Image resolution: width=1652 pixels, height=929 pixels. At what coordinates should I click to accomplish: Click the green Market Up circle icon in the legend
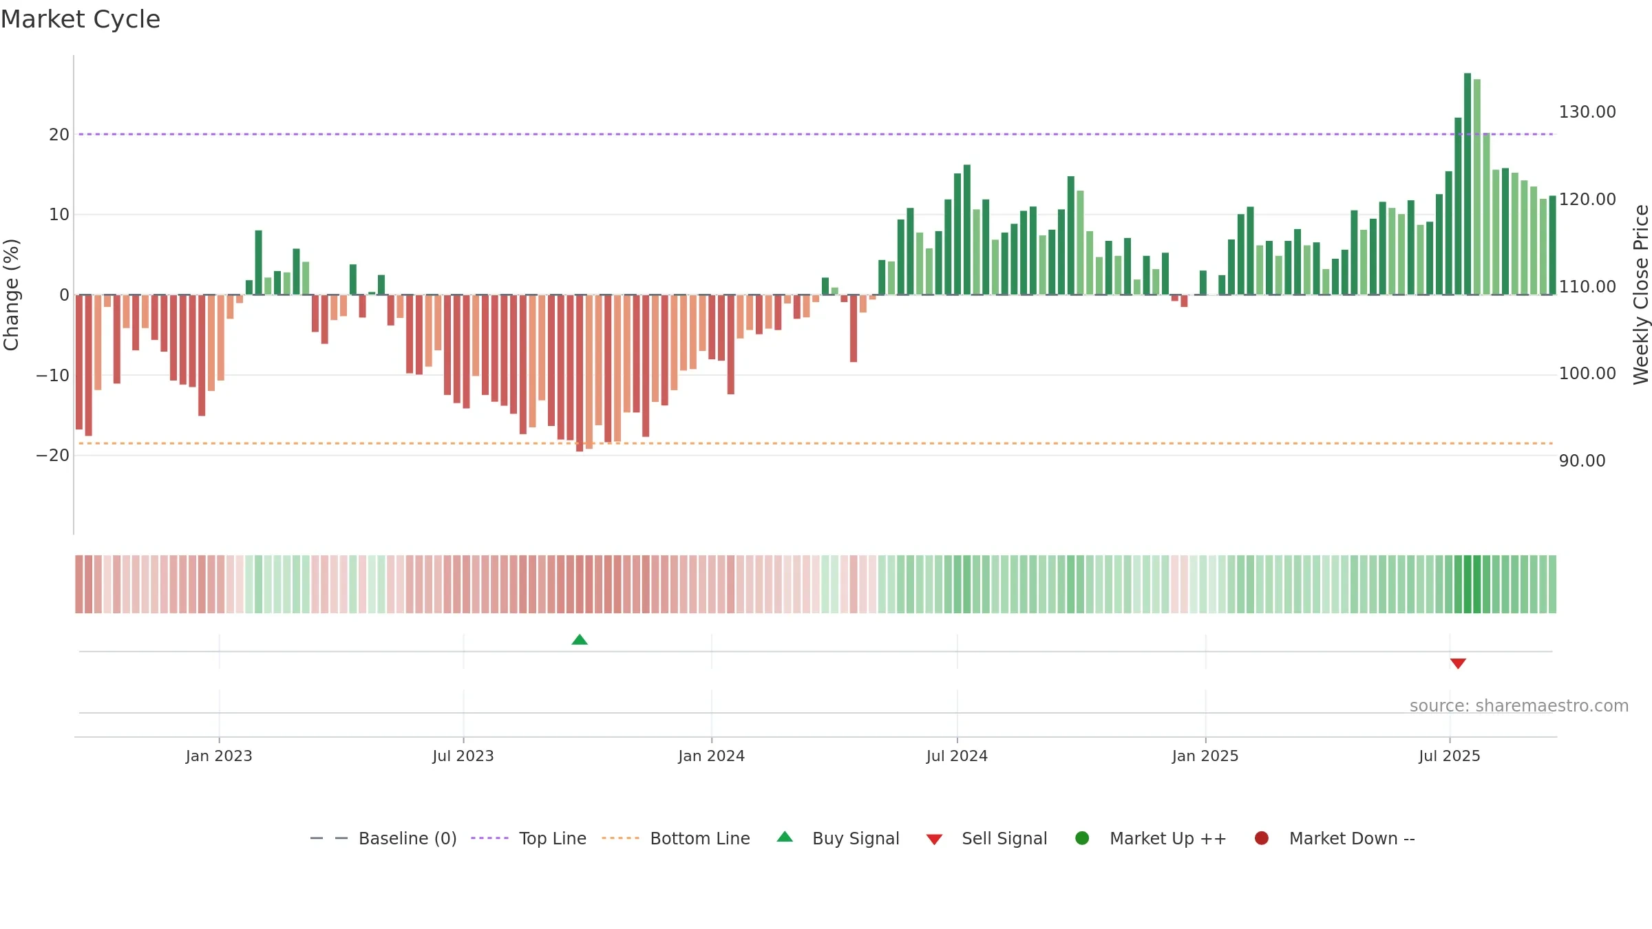(1082, 838)
